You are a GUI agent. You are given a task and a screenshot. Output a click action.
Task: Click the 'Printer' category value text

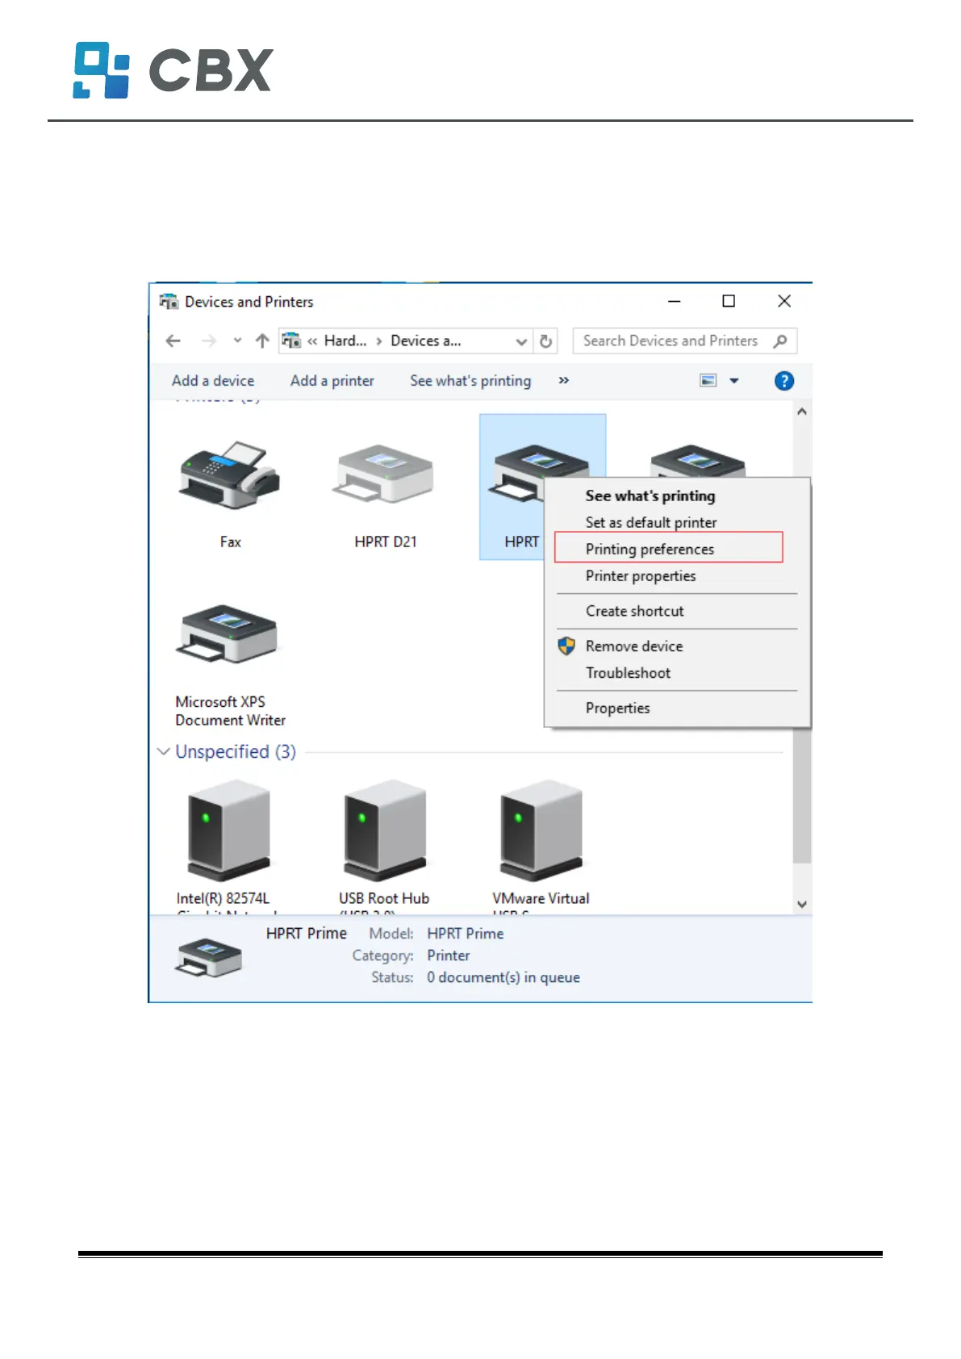click(449, 955)
